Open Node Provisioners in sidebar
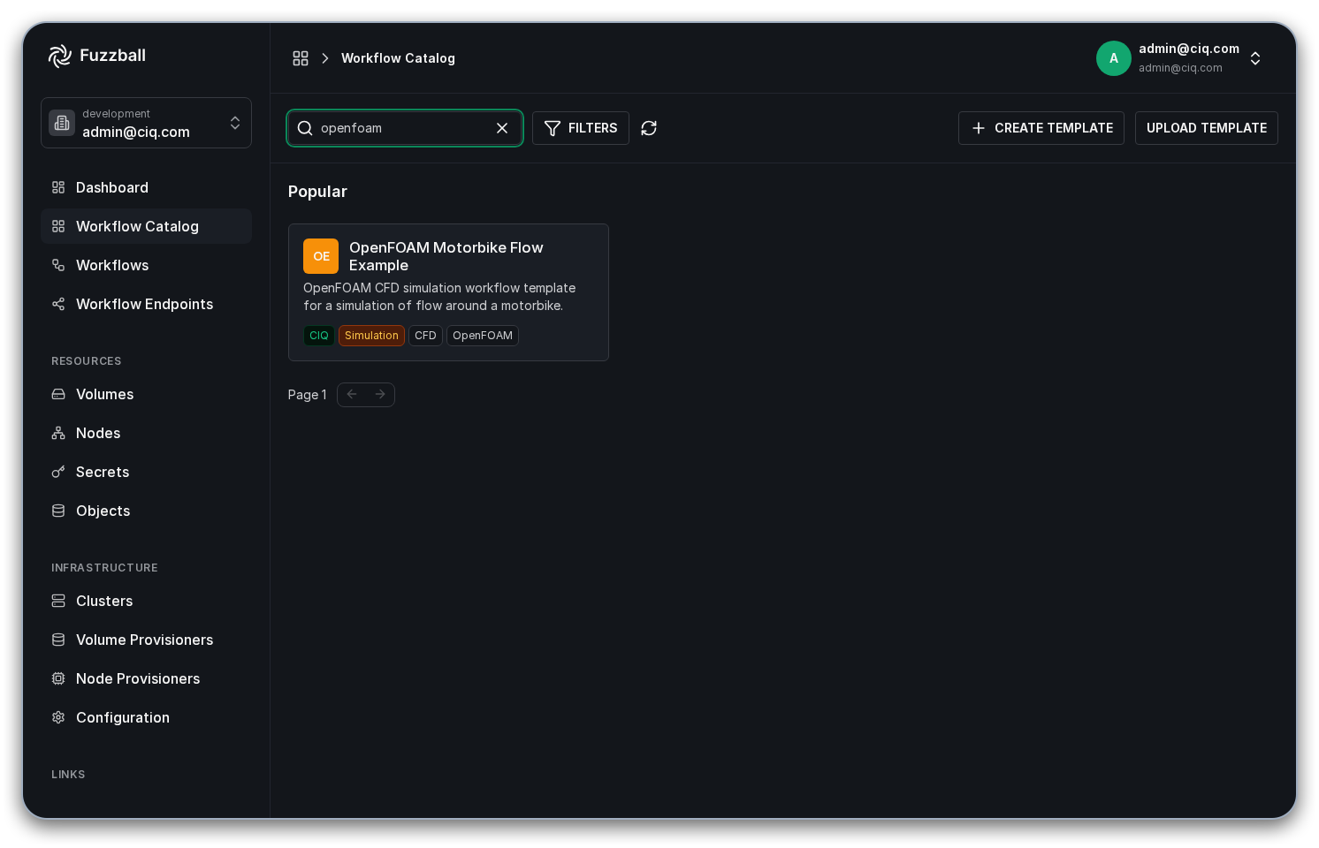 (146, 678)
